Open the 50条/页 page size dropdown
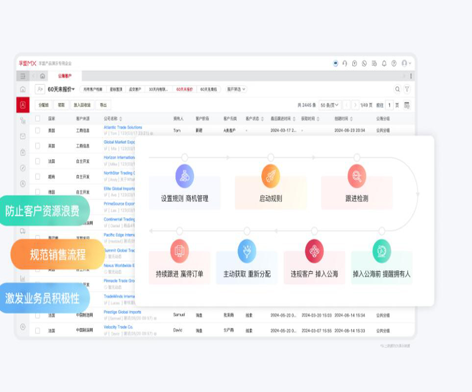472x392 pixels. [x=329, y=105]
